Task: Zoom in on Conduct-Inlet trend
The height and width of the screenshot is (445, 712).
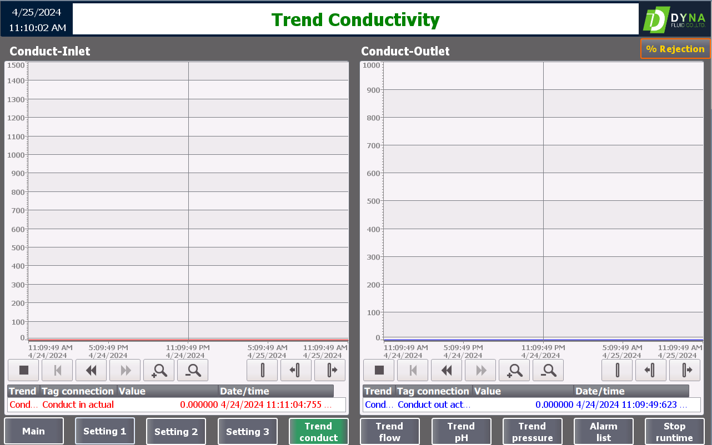Action: pos(159,370)
